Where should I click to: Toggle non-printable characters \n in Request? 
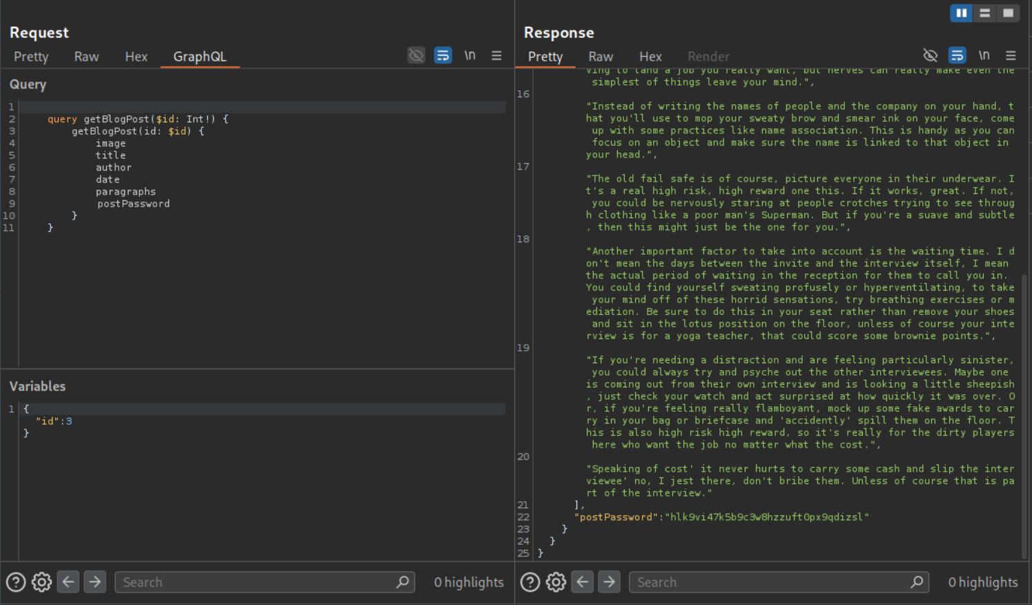click(469, 55)
